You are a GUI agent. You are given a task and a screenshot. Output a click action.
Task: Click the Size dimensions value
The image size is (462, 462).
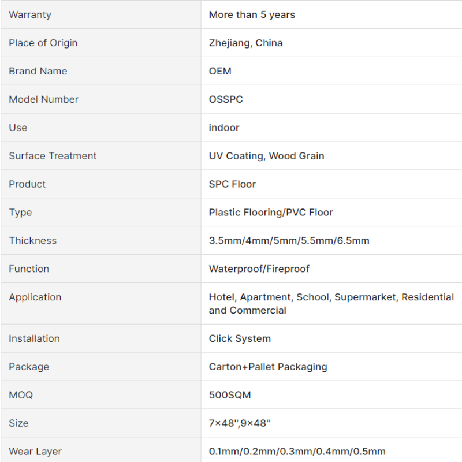pyautogui.click(x=240, y=423)
